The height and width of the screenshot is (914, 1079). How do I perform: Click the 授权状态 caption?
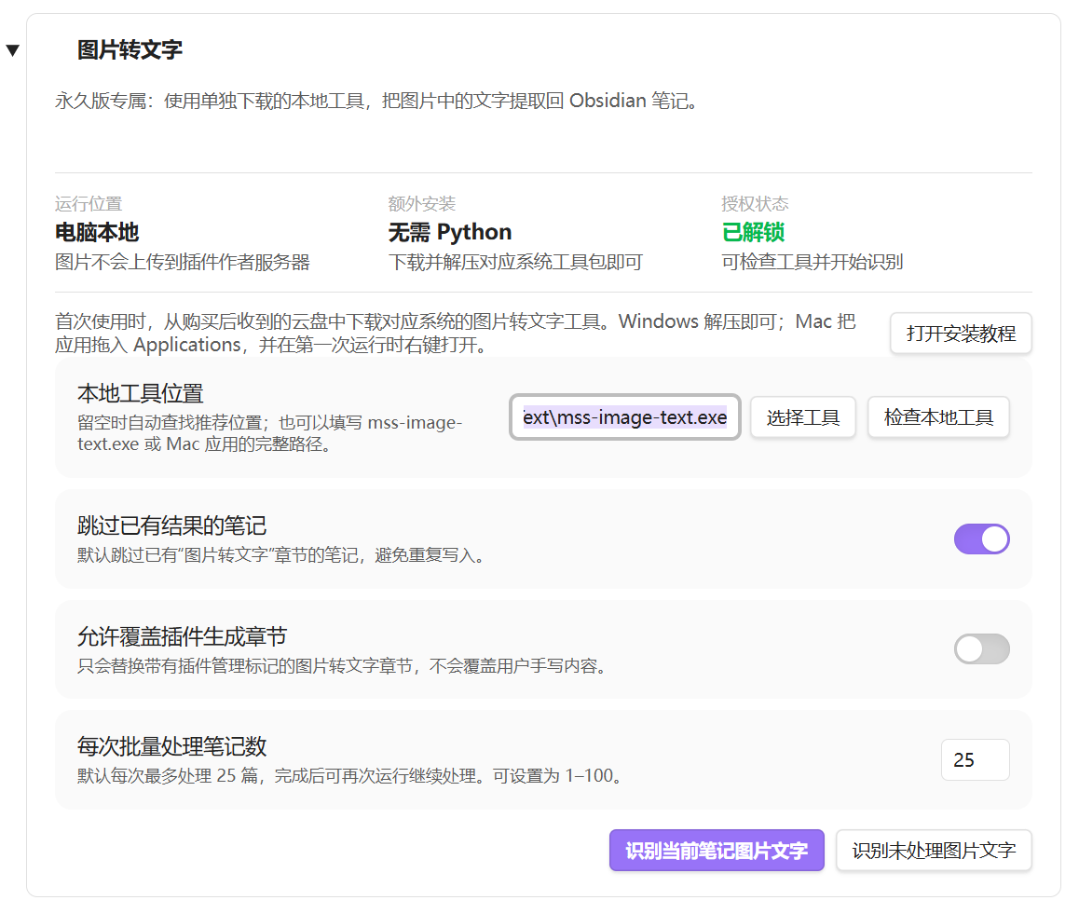tap(755, 204)
